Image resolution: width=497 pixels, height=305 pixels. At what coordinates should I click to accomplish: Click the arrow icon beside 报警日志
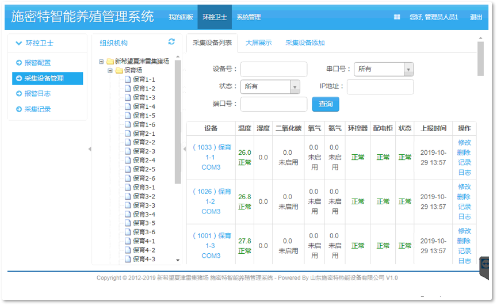(18, 94)
